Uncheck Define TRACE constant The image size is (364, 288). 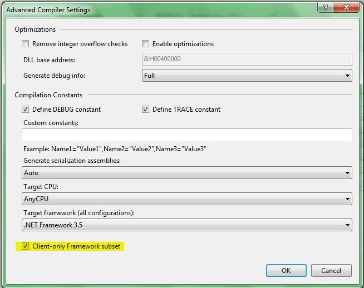146,110
